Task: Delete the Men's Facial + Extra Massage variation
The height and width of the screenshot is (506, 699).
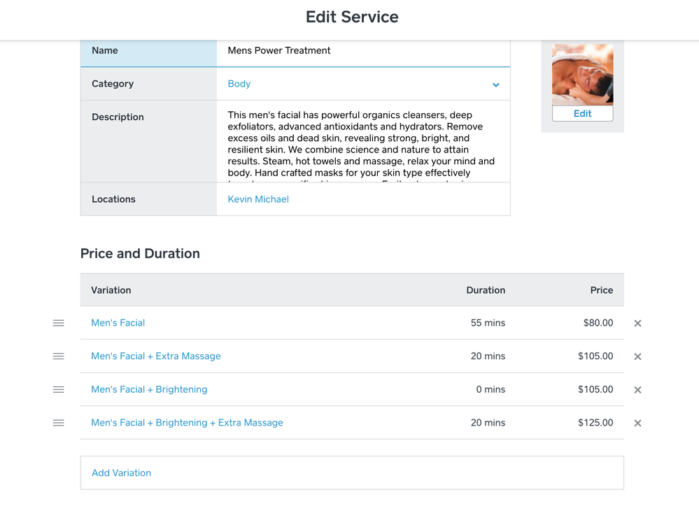Action: [637, 356]
